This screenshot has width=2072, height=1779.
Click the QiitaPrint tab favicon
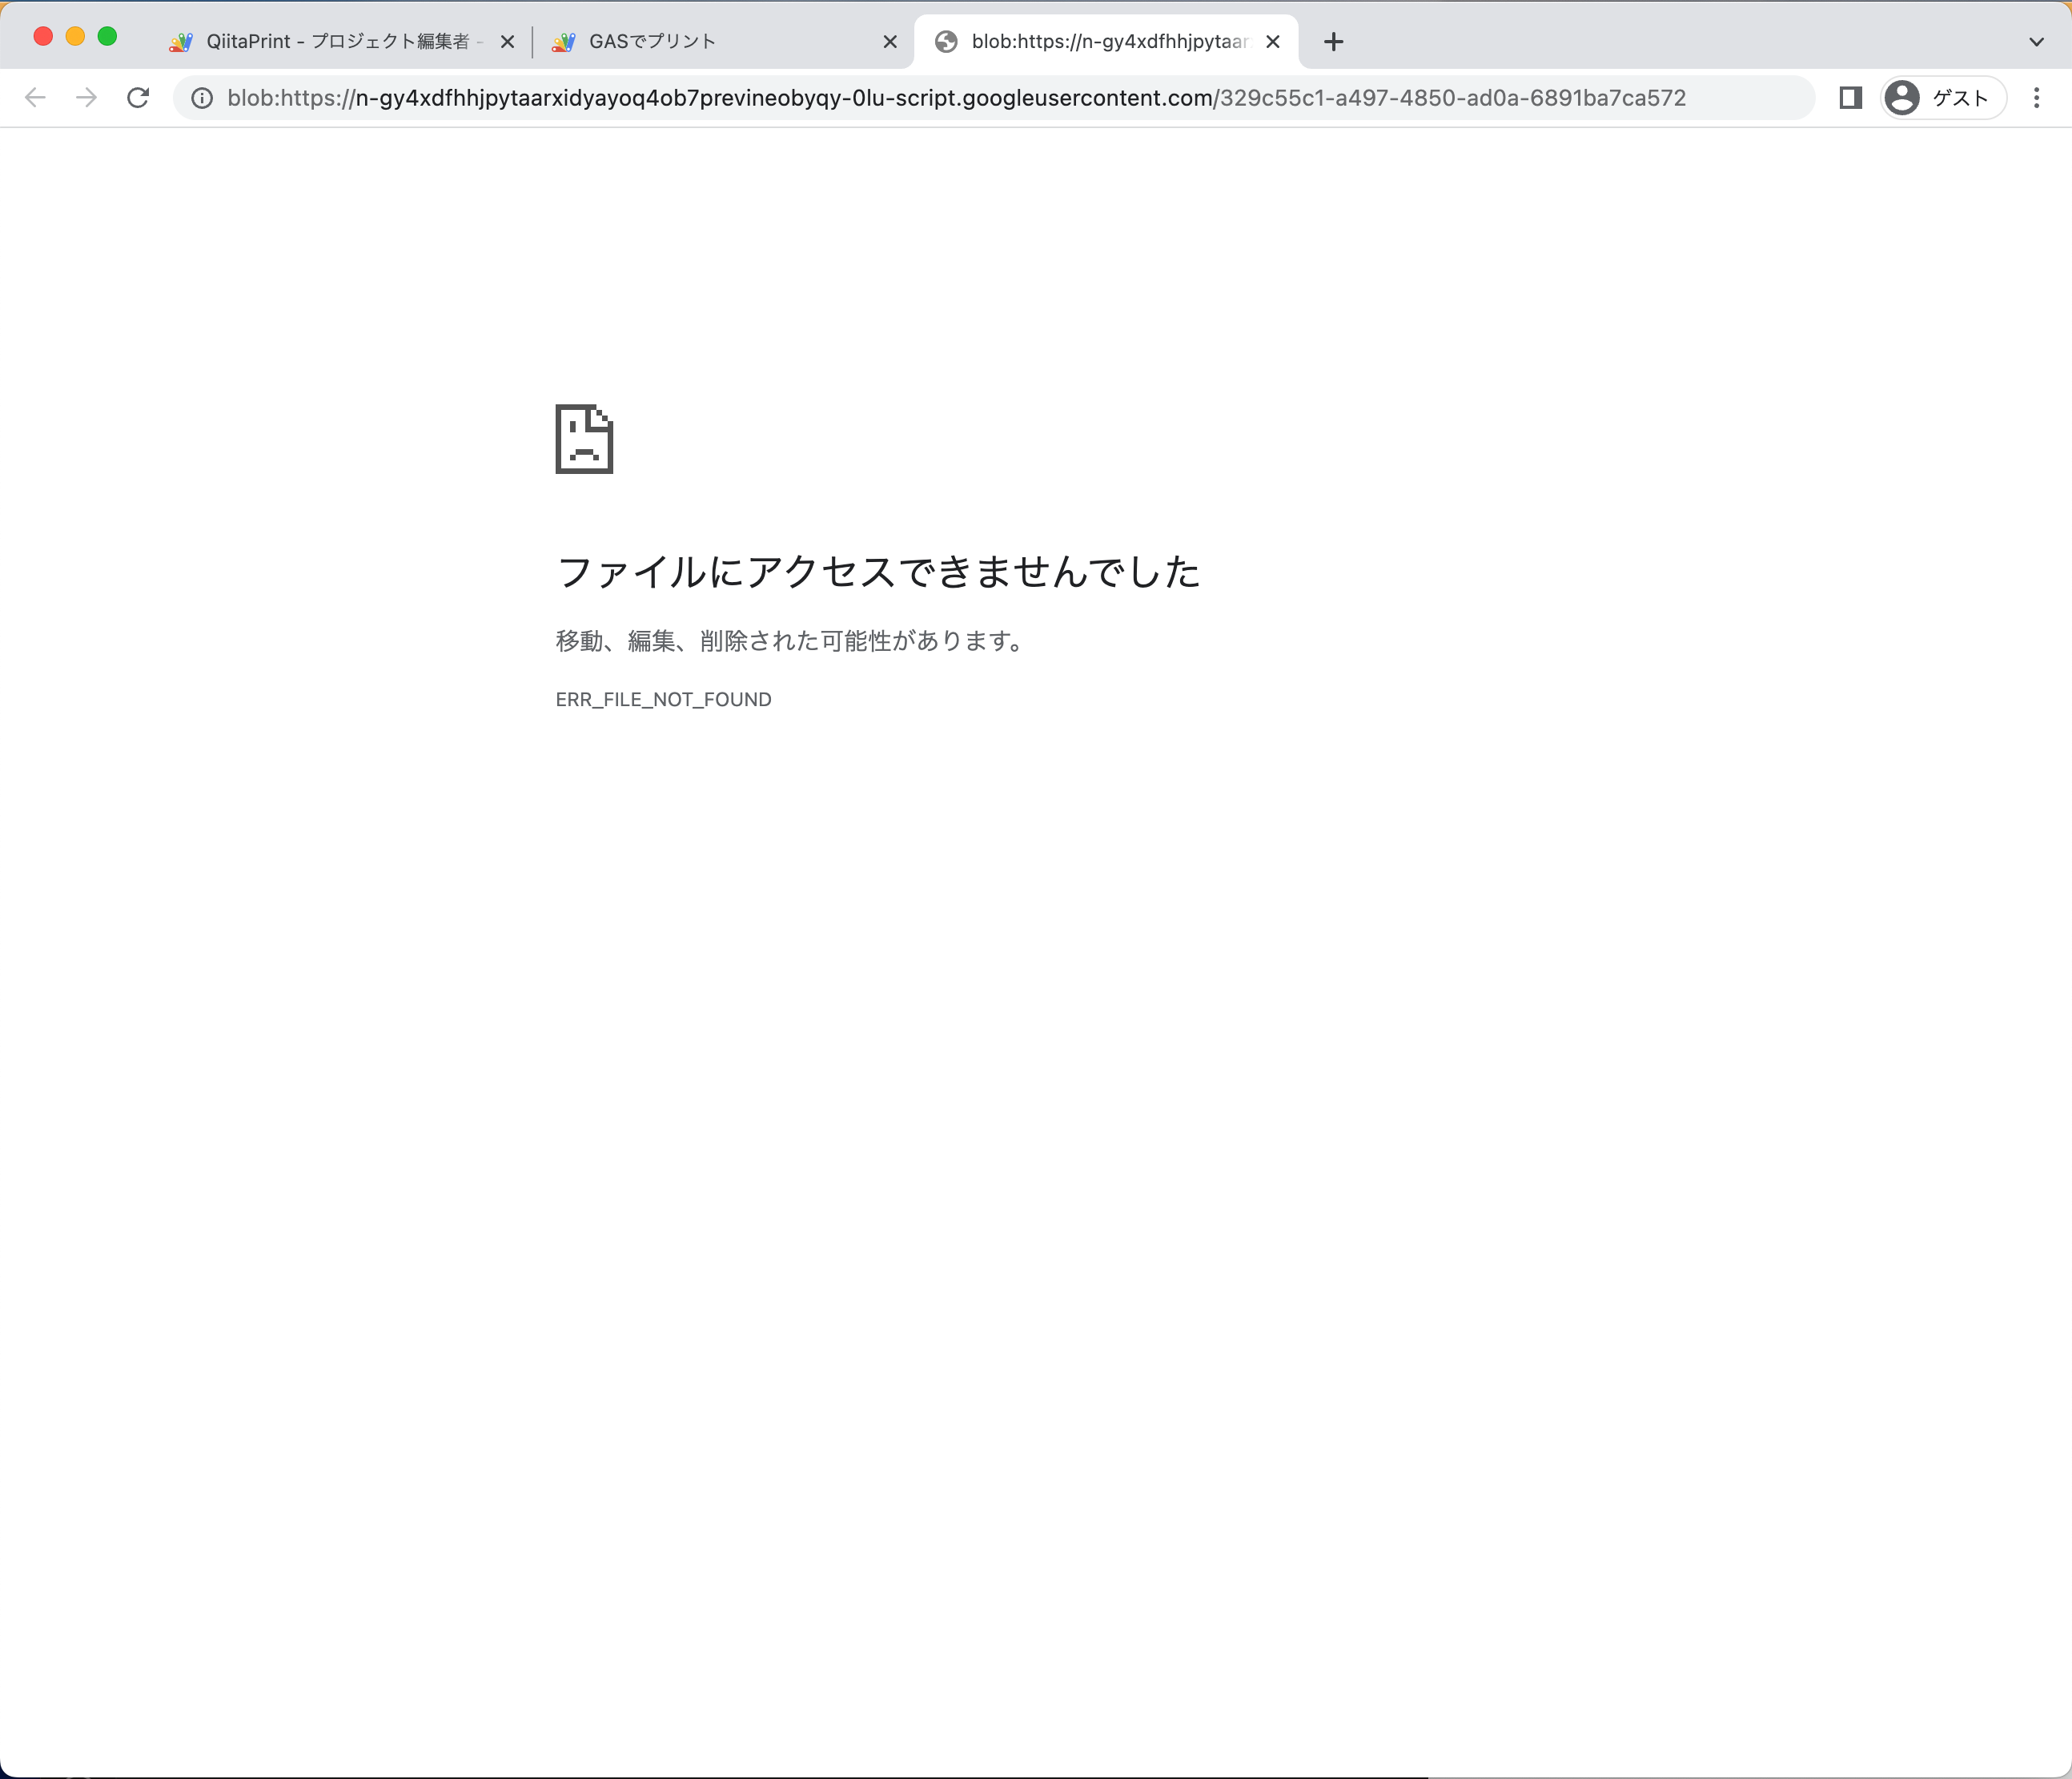click(x=181, y=41)
